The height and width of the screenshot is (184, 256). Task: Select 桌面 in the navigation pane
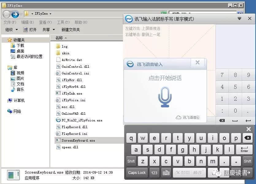coord(20,51)
